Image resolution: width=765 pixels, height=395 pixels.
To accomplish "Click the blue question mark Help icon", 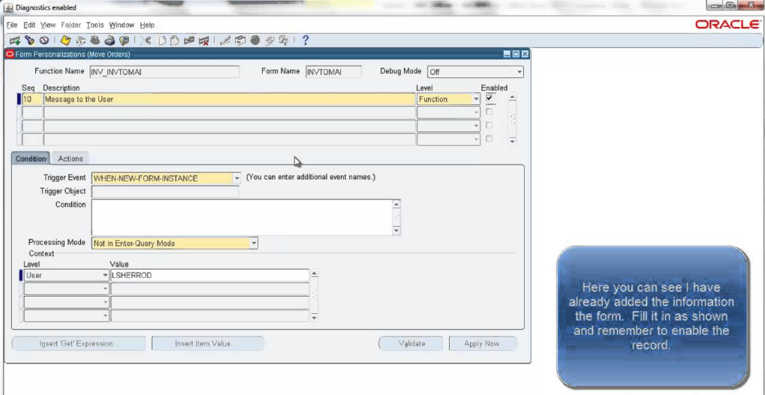I will 306,41.
